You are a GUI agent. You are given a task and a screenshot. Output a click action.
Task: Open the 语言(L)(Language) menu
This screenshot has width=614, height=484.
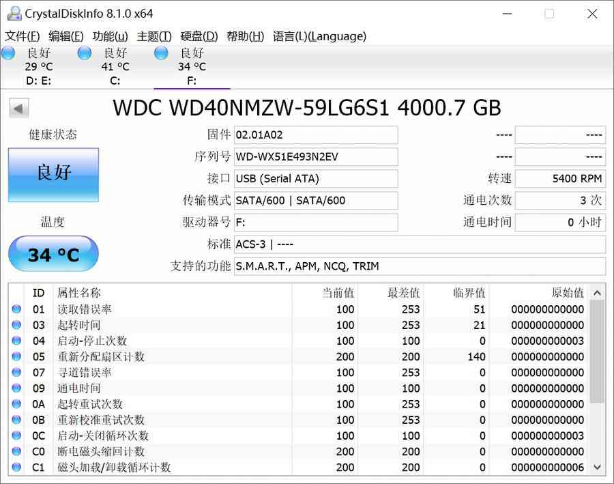pyautogui.click(x=319, y=36)
